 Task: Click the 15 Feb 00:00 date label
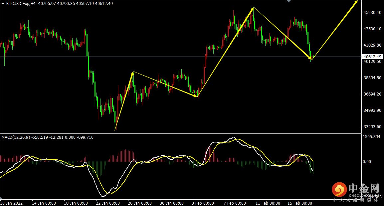click(x=300, y=203)
